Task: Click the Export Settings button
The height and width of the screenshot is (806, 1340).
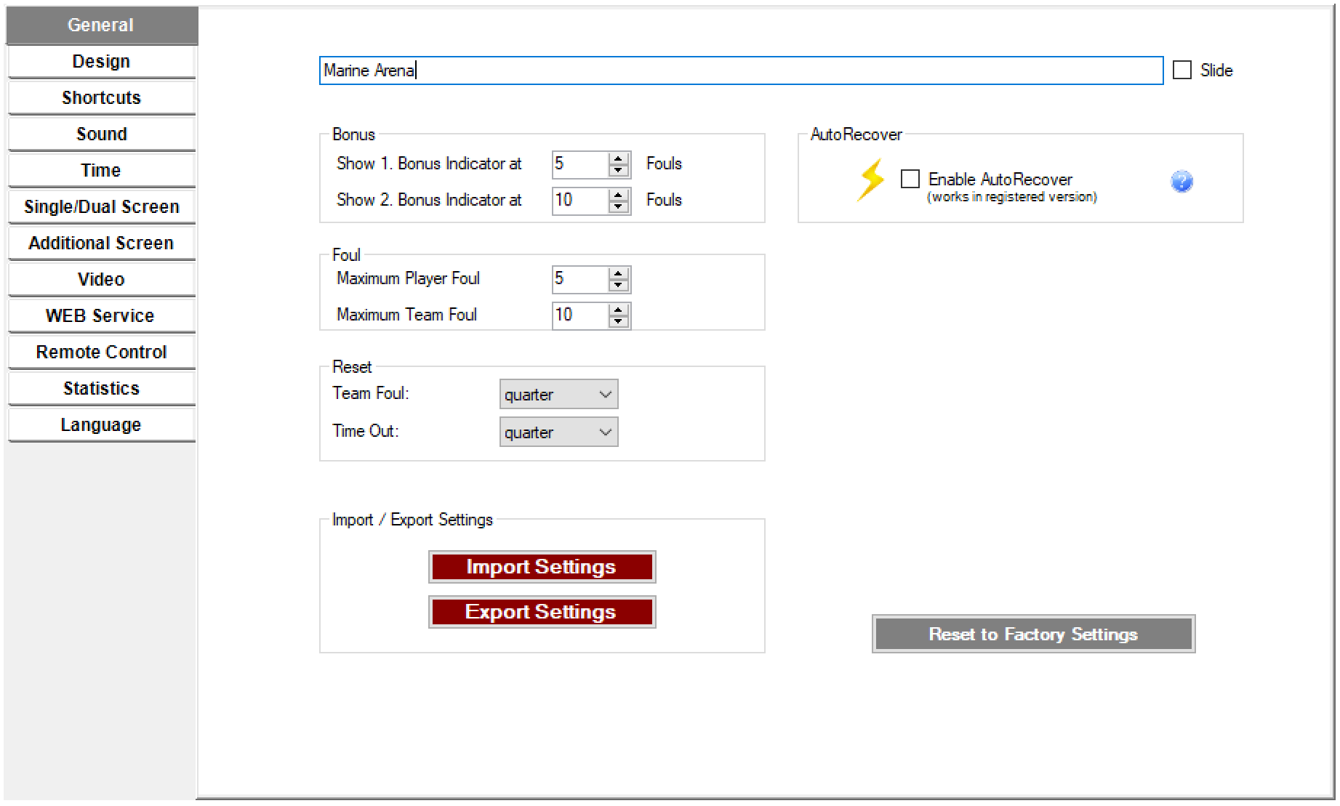Action: tap(542, 612)
